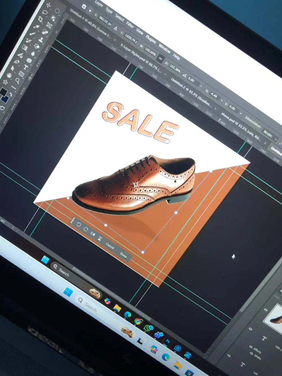
Task: Open the Window menu
Action: coord(164,49)
